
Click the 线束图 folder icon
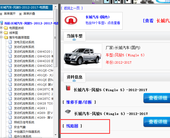pyautogui.click(x=6, y=32)
